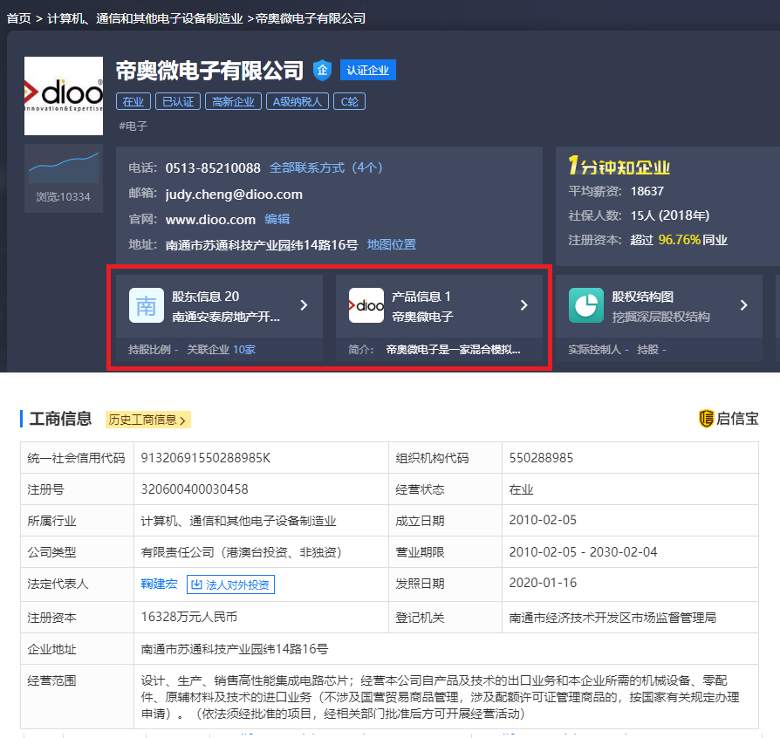This screenshot has width=780, height=738.
Task: Click the #电子 hashtag label
Action: 133,126
